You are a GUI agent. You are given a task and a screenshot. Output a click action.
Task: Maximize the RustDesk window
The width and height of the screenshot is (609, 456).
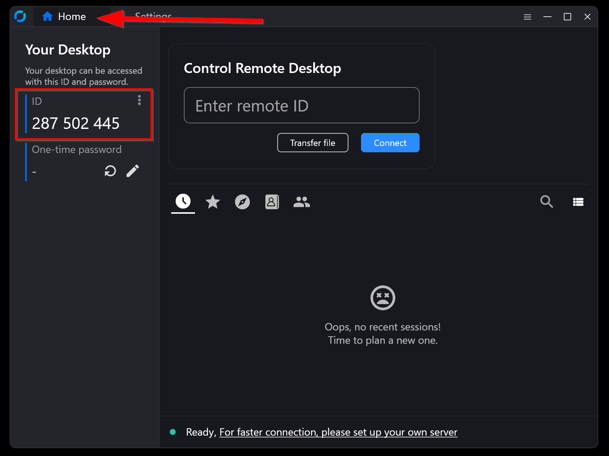point(567,17)
